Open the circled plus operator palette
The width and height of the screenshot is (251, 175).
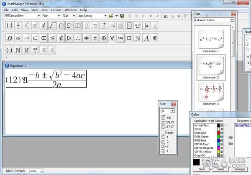(103, 38)
